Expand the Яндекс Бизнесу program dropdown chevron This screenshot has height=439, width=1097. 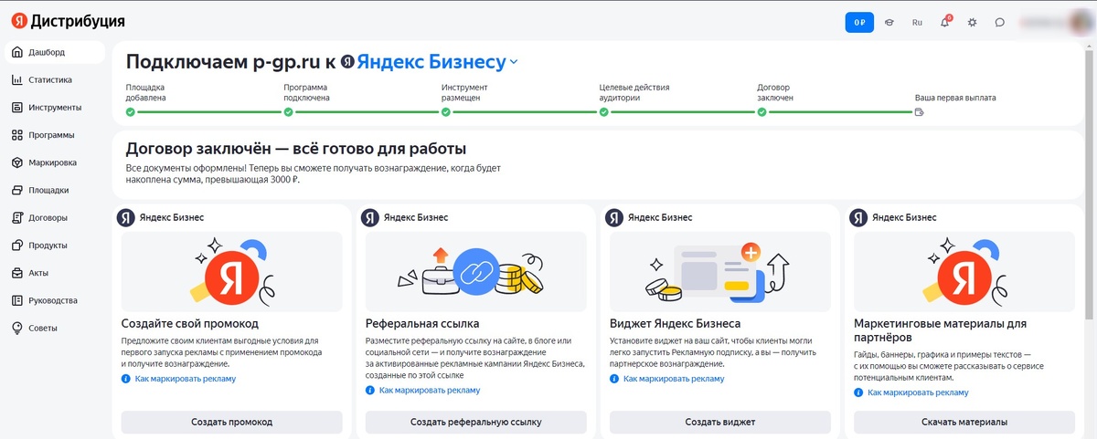tap(514, 63)
